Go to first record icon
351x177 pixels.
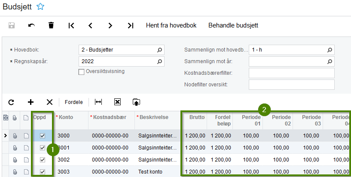[x=71, y=25]
